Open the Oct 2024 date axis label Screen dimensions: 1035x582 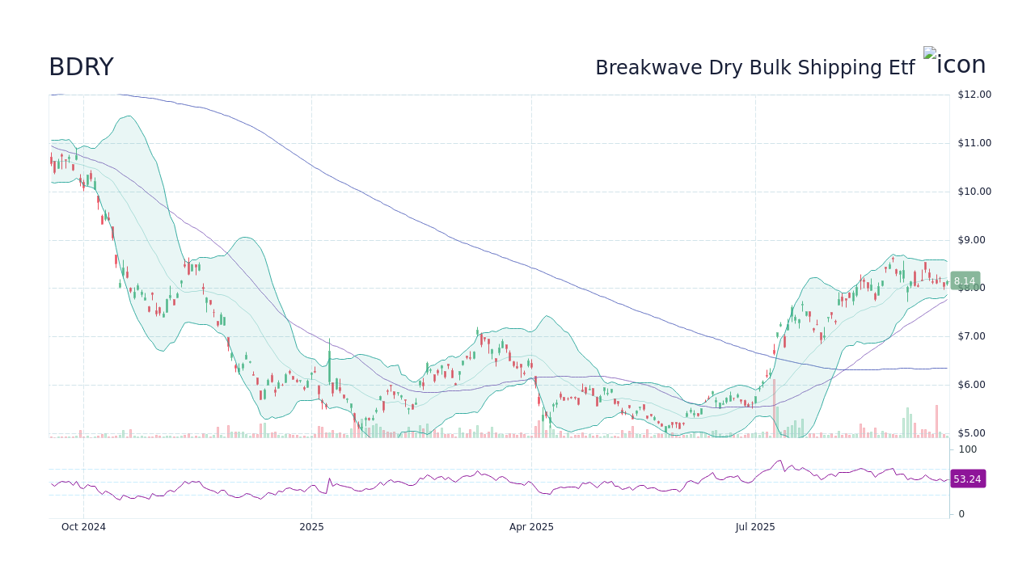point(83,526)
